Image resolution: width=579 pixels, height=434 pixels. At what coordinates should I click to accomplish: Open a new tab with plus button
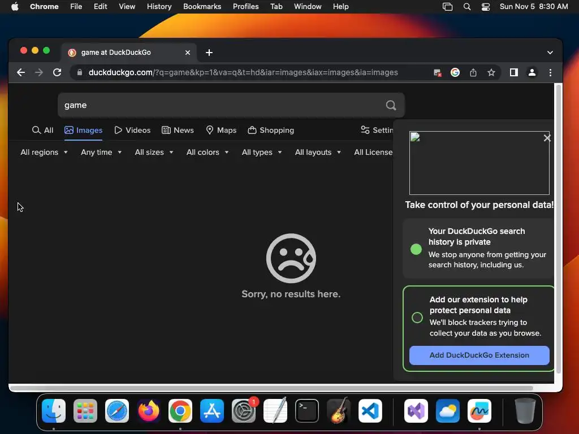(x=209, y=53)
